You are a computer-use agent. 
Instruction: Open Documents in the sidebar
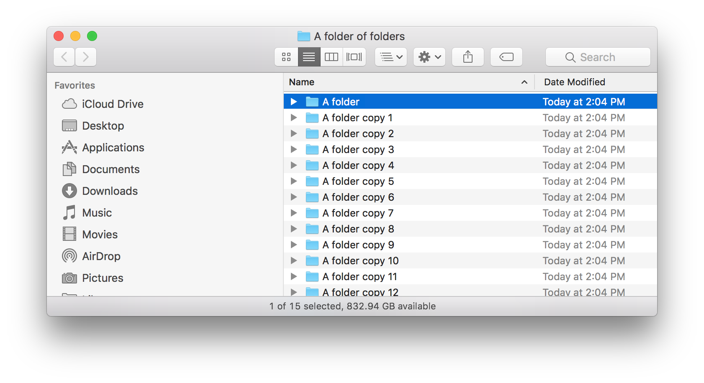[100, 169]
